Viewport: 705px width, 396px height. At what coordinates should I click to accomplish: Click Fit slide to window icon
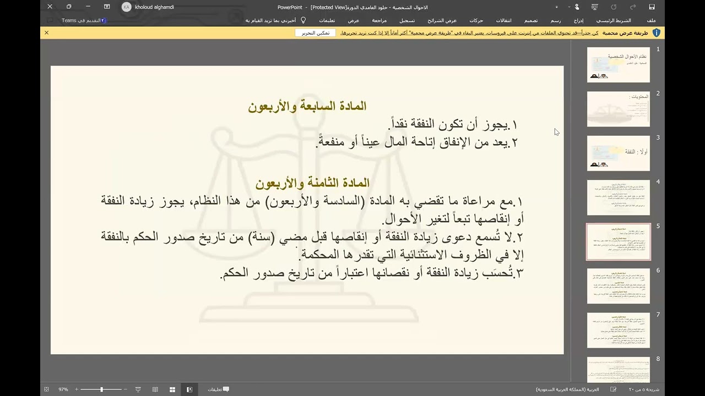[46, 389]
